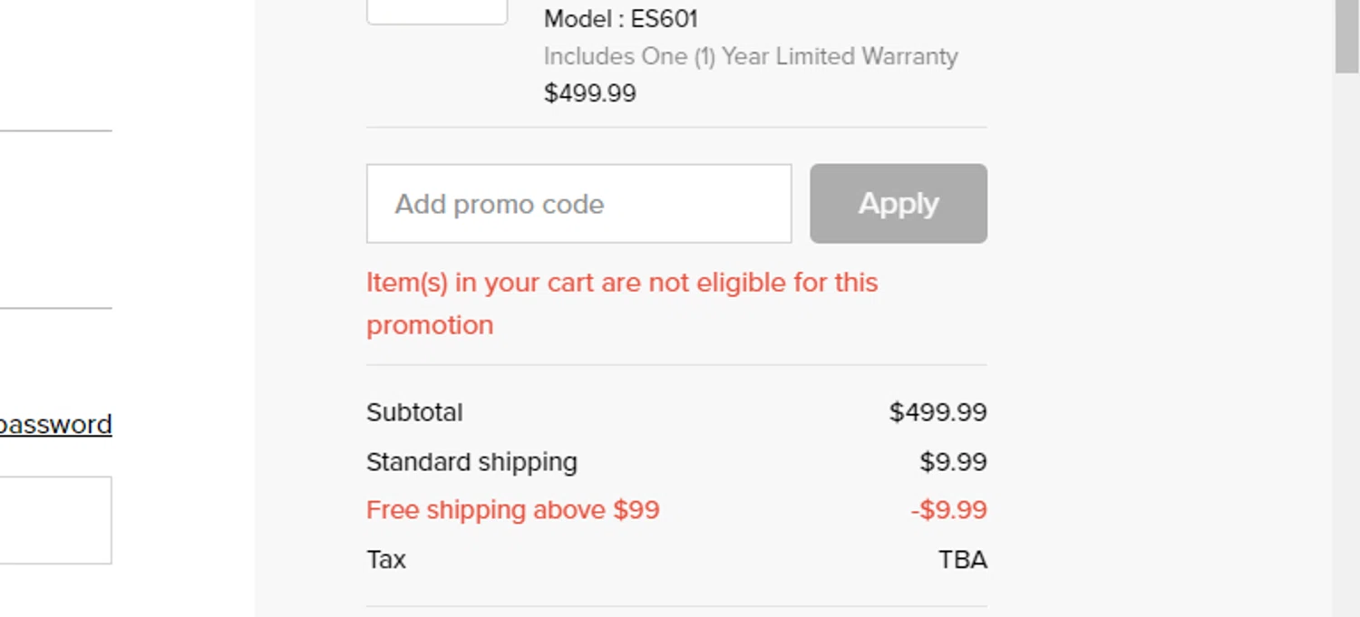Image resolution: width=1360 pixels, height=617 pixels.
Task: Click the Add promo code input field
Action: (578, 204)
